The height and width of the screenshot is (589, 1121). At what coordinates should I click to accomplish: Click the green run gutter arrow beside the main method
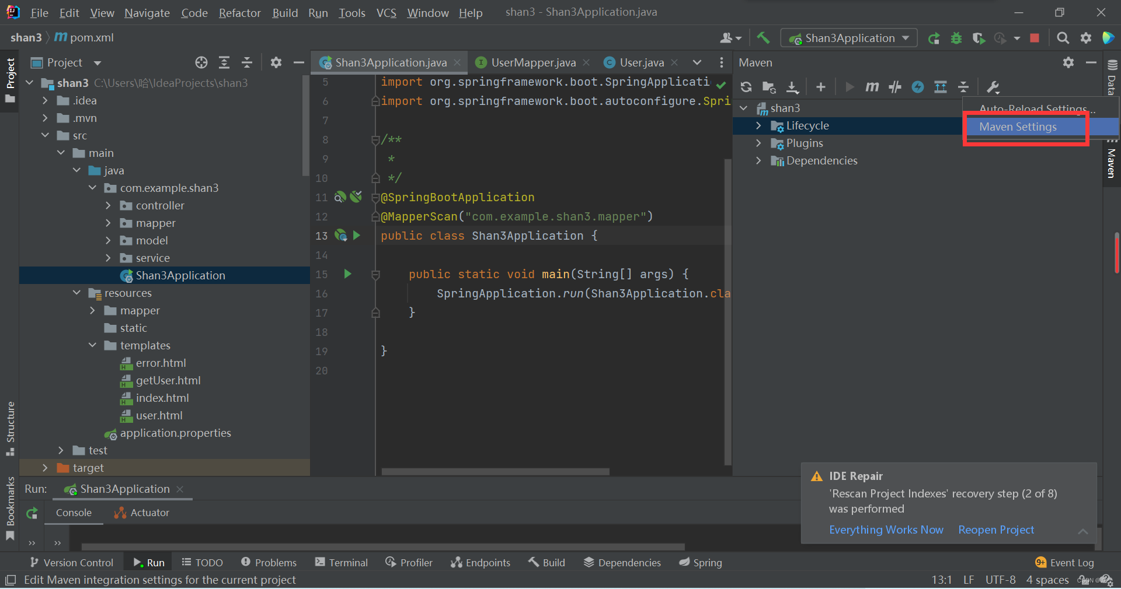coord(348,274)
